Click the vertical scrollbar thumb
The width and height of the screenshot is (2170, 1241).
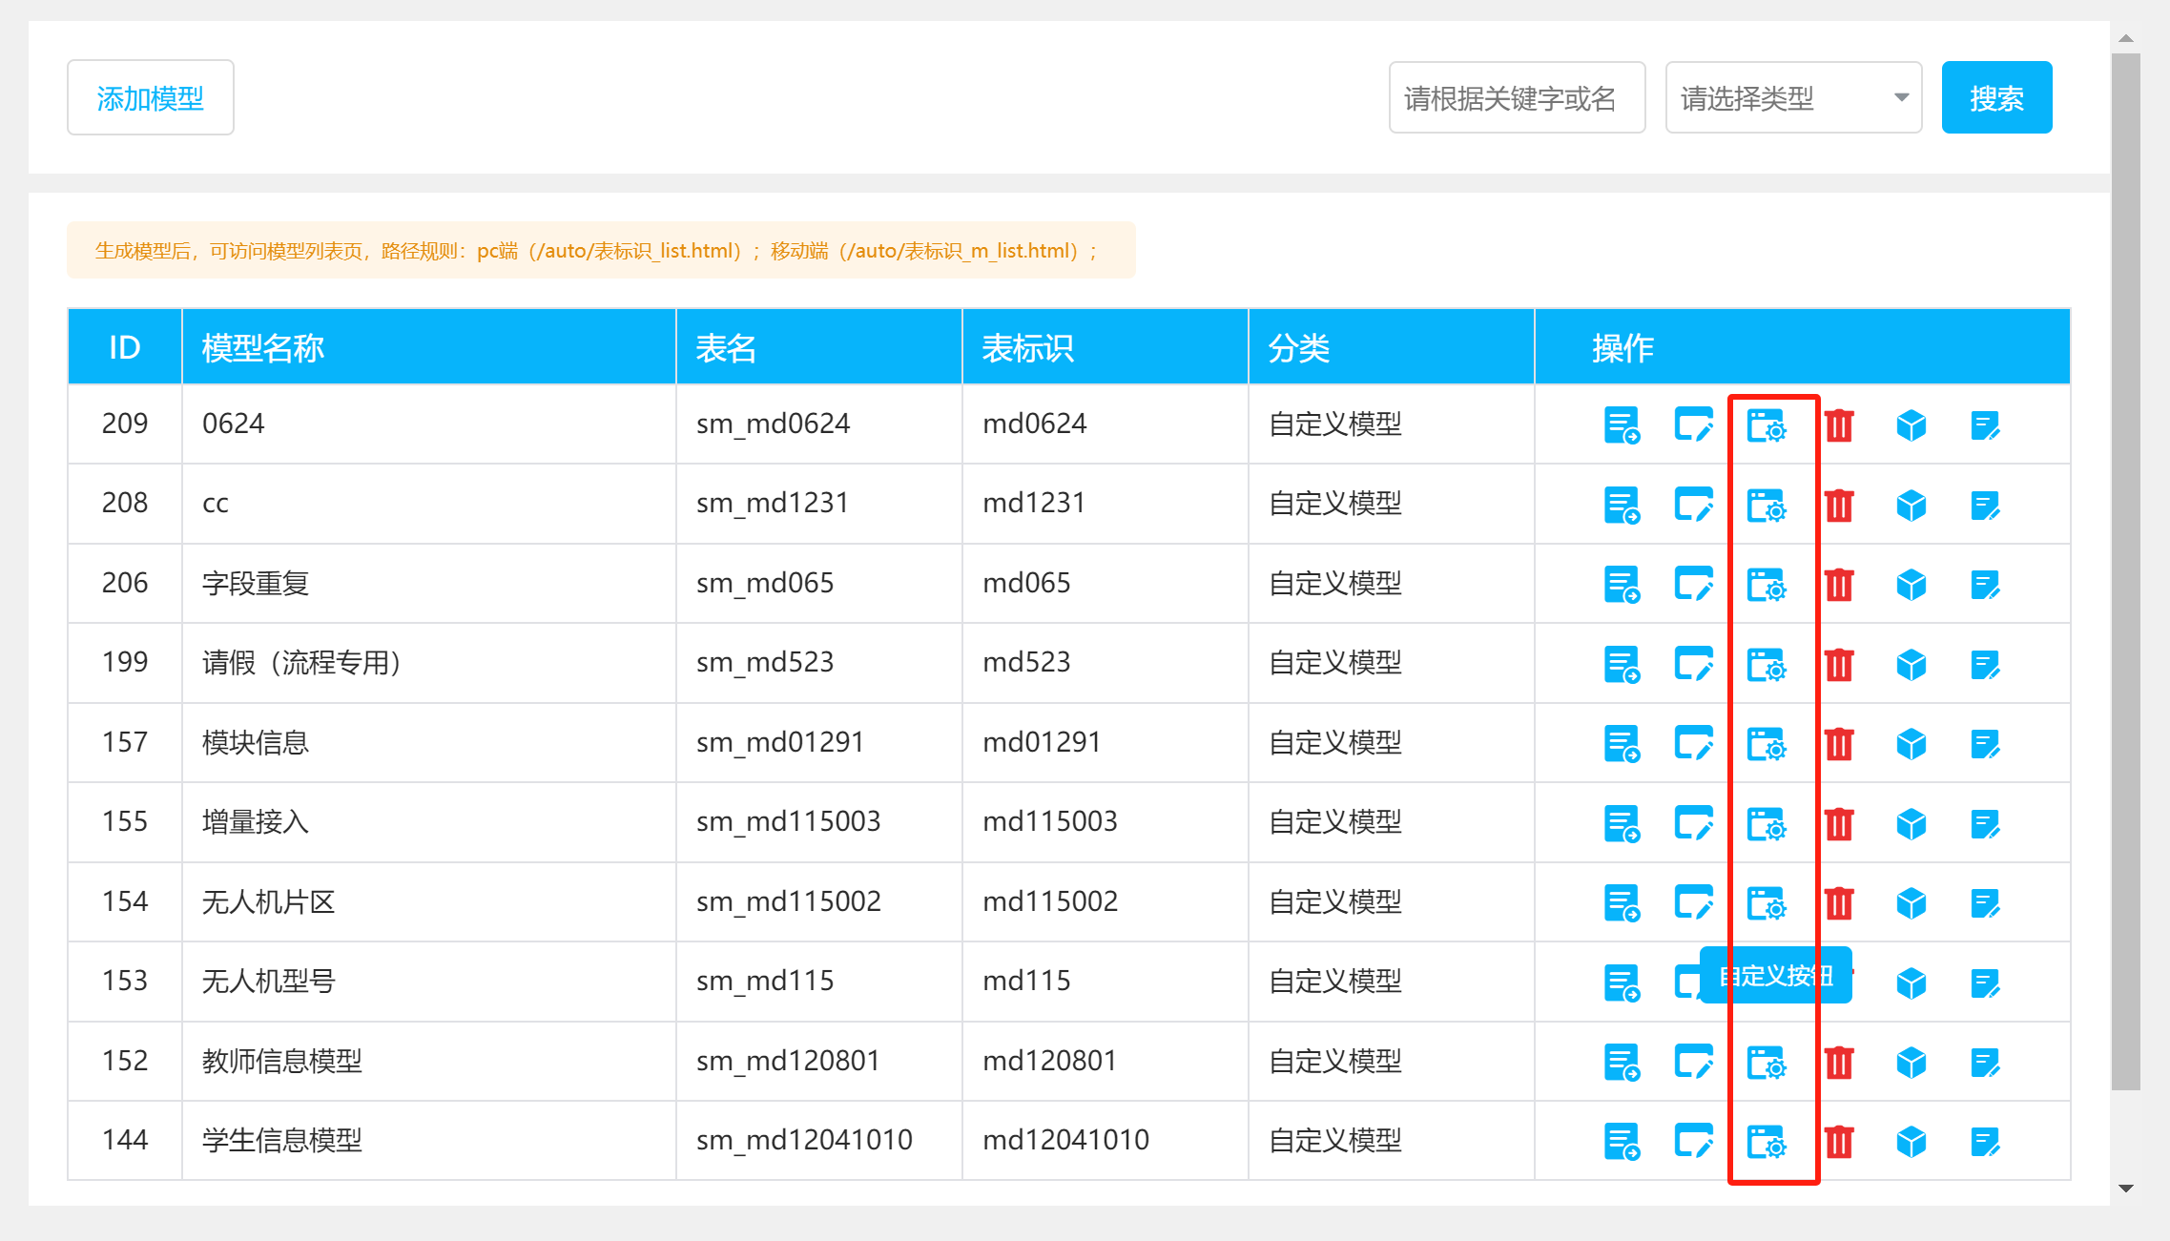2126,572
